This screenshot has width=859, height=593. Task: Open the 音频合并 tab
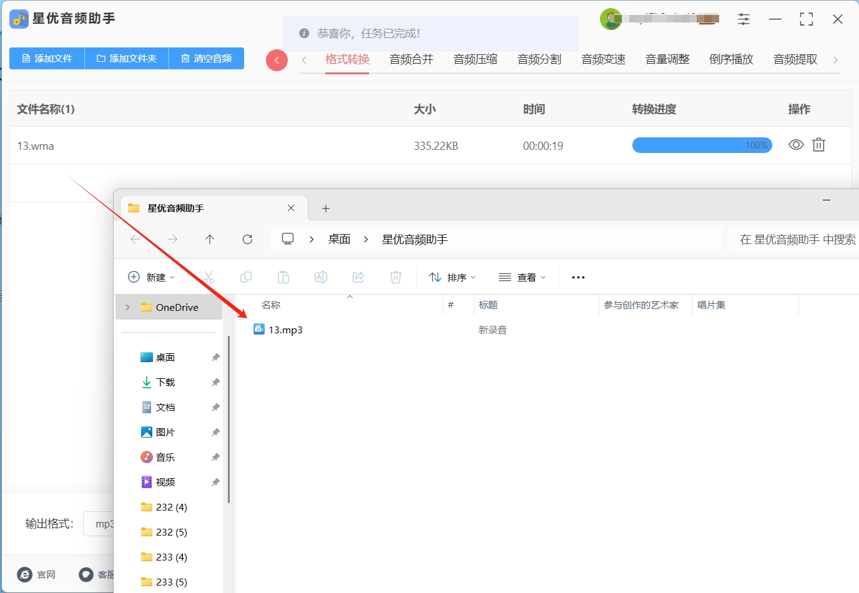(x=411, y=59)
